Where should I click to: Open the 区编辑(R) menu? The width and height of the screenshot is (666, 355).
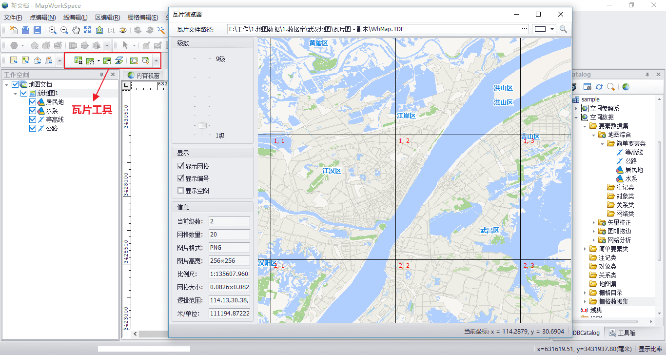pos(108,18)
